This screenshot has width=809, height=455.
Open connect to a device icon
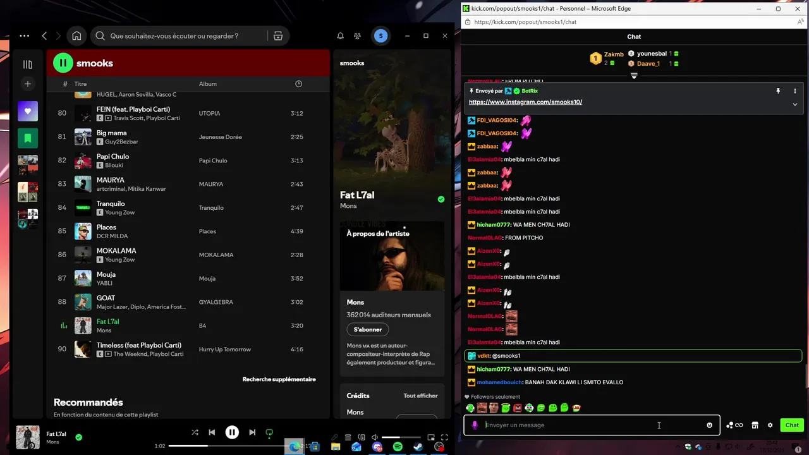pos(362,437)
